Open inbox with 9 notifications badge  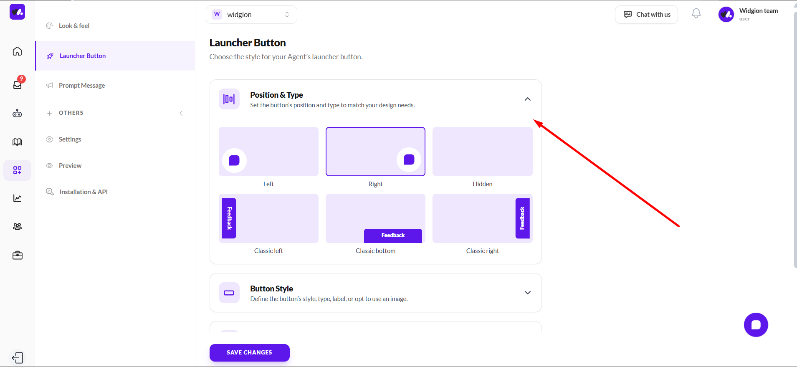pyautogui.click(x=18, y=84)
